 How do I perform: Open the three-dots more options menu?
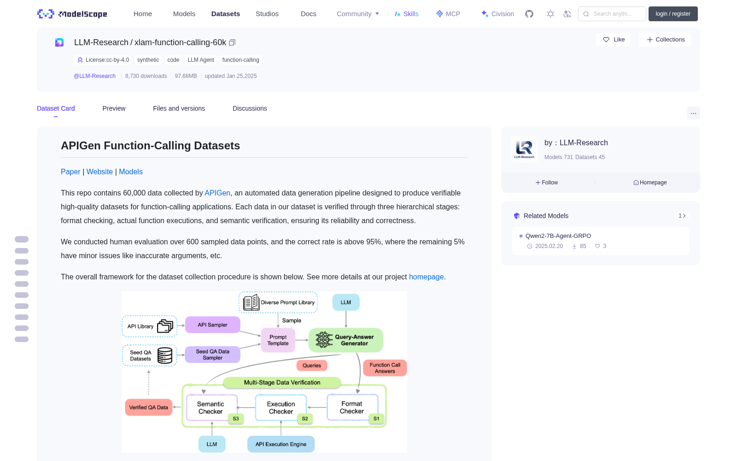point(693,113)
